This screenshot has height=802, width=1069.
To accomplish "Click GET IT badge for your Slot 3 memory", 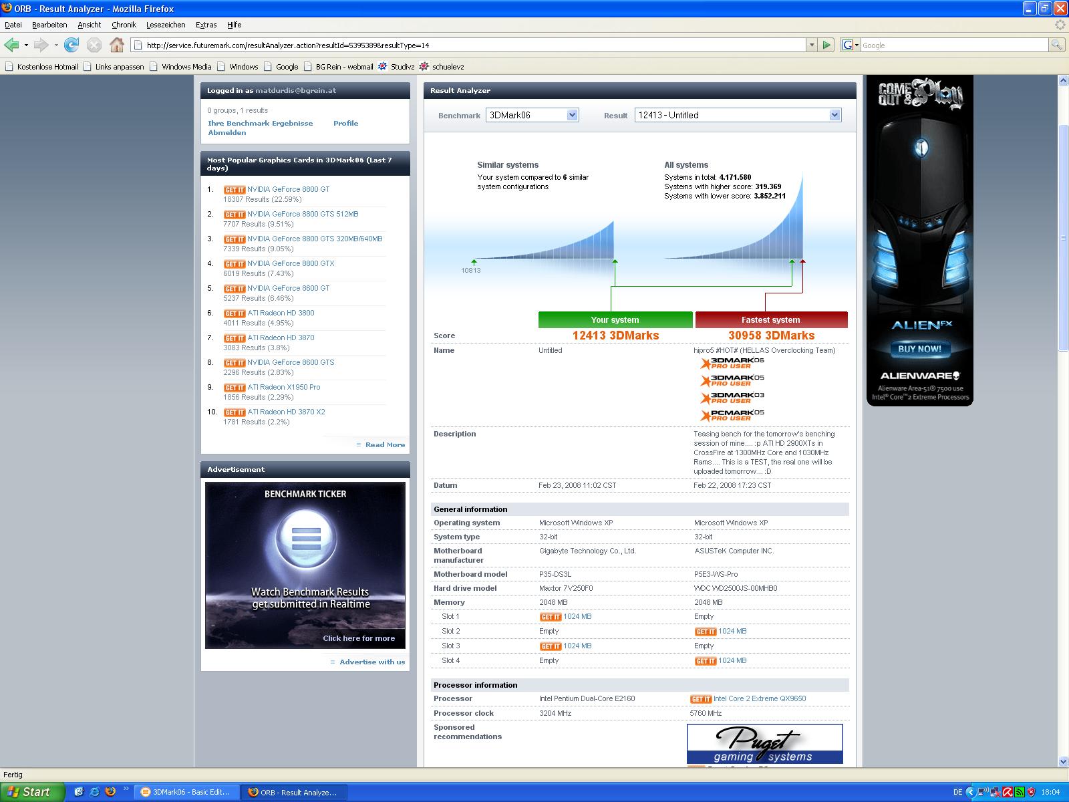I will click(551, 646).
